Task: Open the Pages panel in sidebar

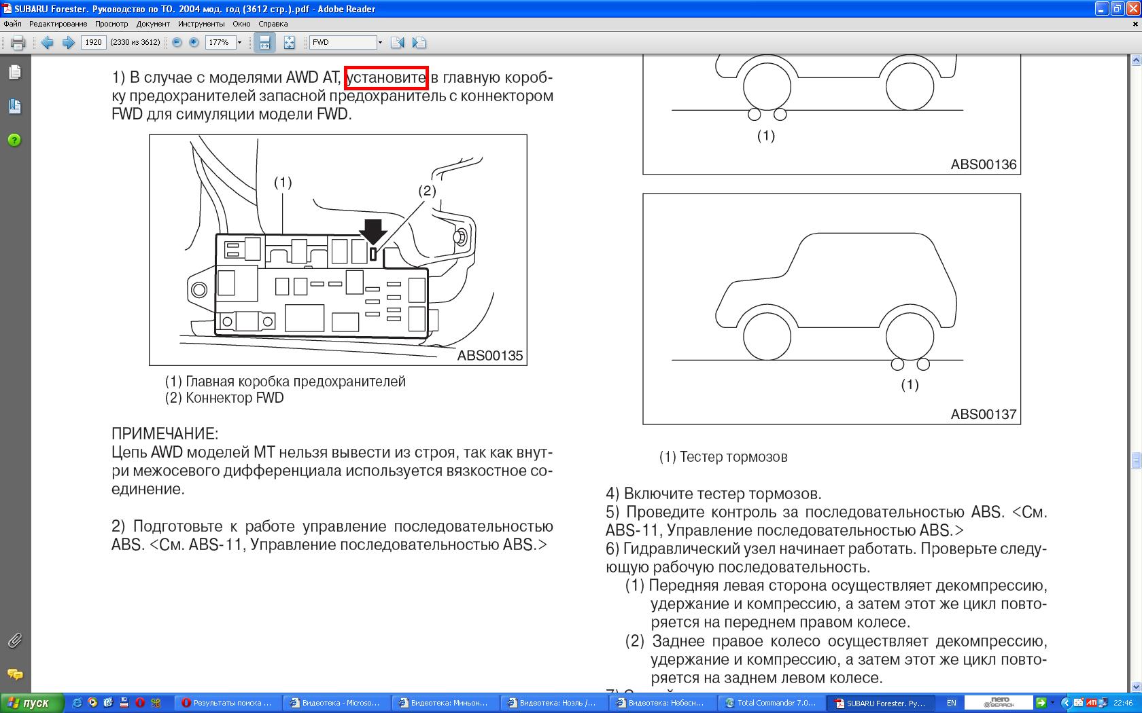Action: point(14,72)
